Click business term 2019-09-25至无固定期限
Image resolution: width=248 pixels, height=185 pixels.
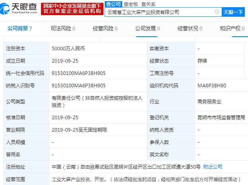click(x=79, y=130)
